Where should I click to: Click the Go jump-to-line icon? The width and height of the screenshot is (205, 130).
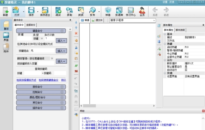pyautogui.click(x=76, y=91)
